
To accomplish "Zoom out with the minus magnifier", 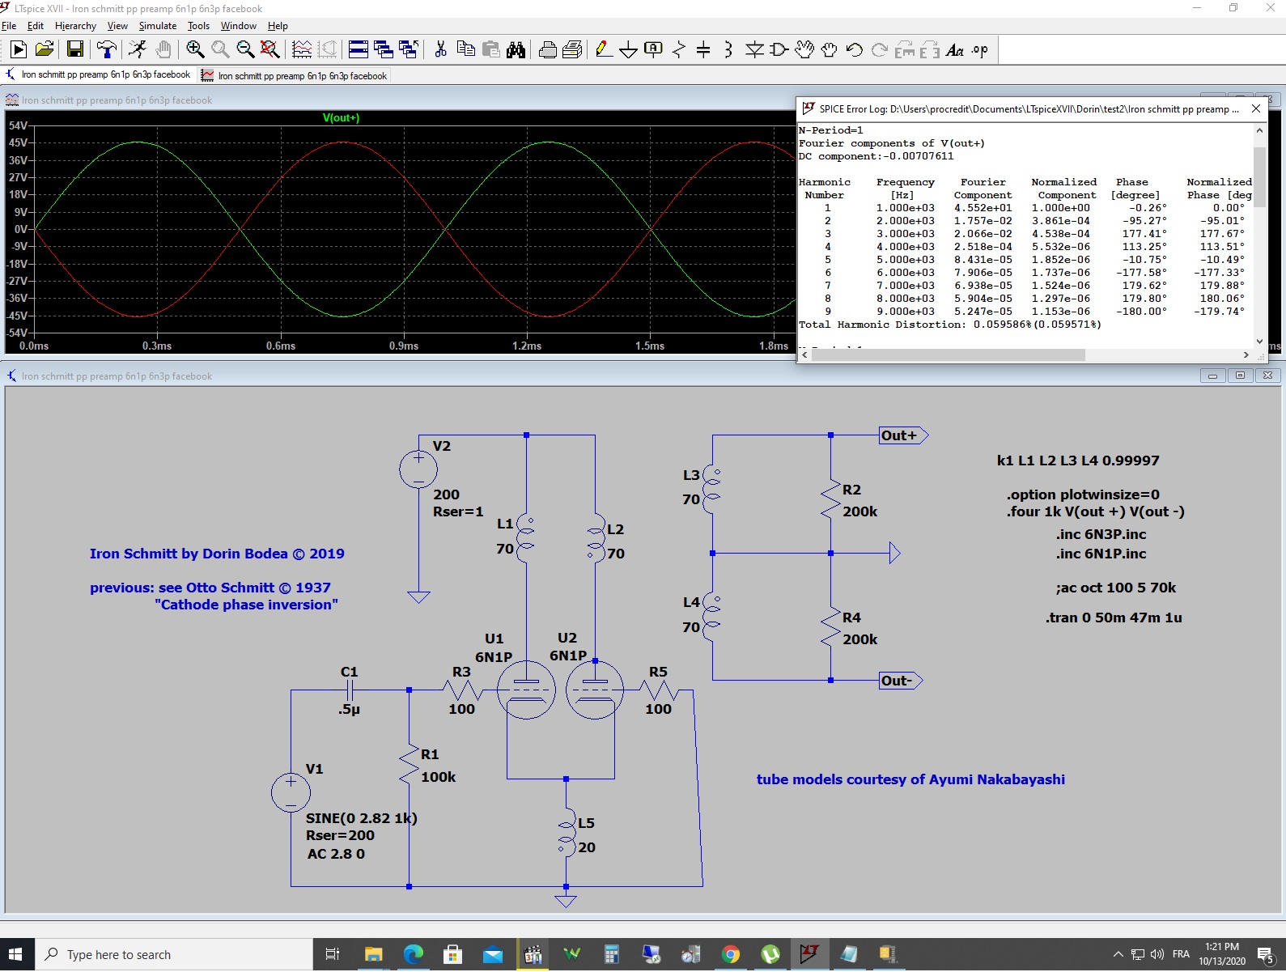I will point(245,50).
